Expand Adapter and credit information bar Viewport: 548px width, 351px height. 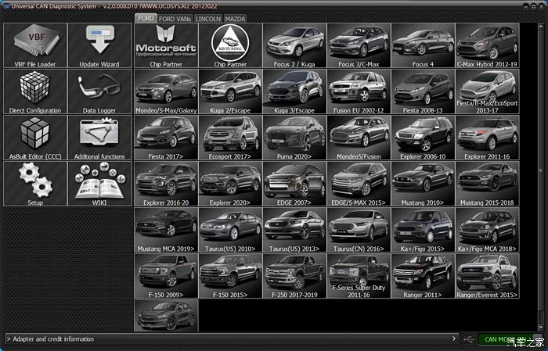coord(232,338)
